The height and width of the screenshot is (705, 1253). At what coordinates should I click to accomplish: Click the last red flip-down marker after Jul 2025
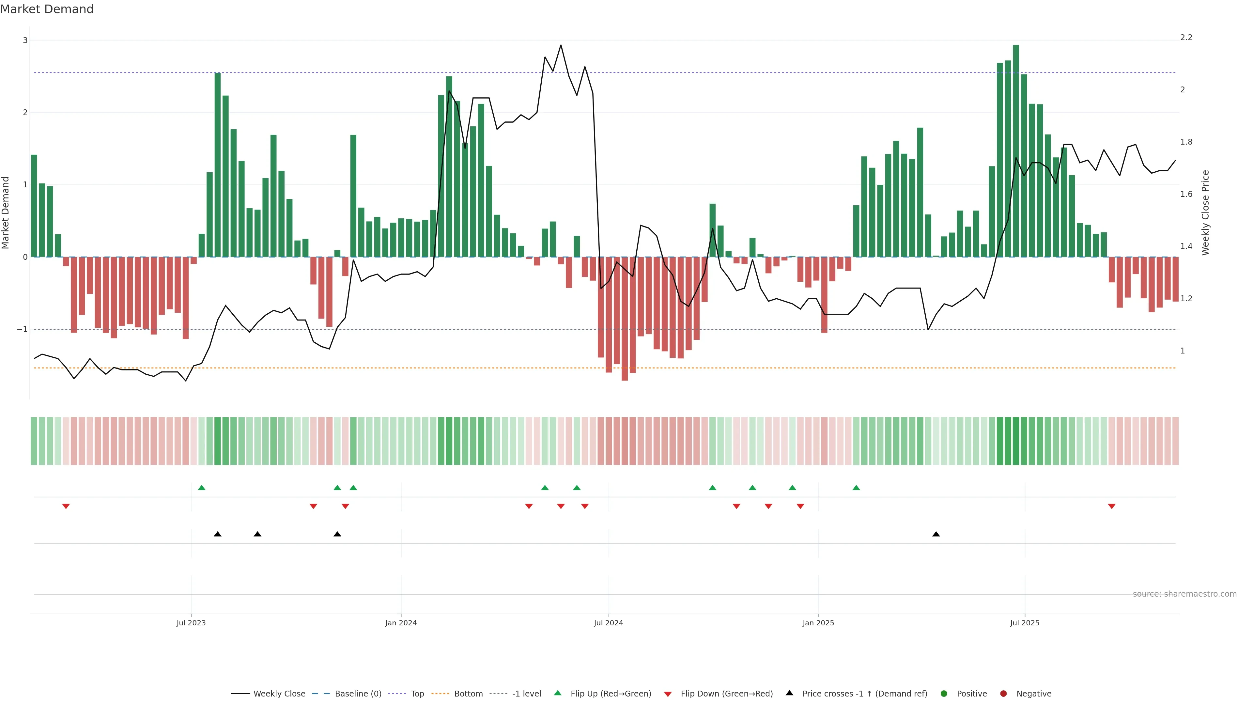coord(1111,507)
